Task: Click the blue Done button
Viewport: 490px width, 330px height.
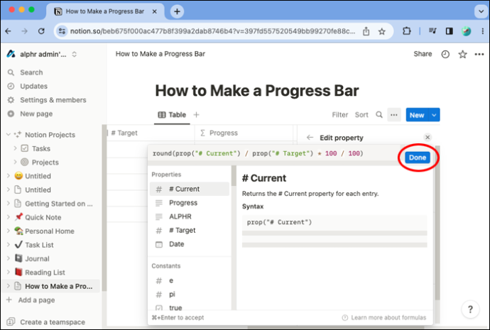Action: pyautogui.click(x=418, y=158)
